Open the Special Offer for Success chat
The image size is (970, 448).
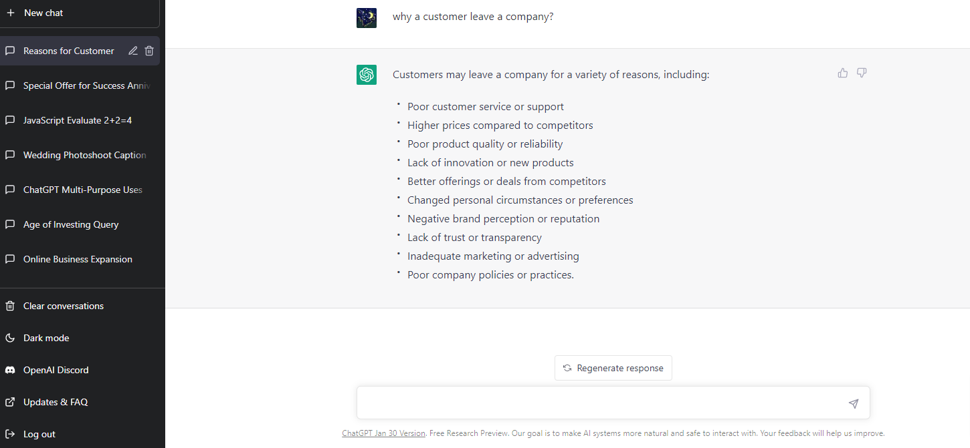click(x=86, y=85)
